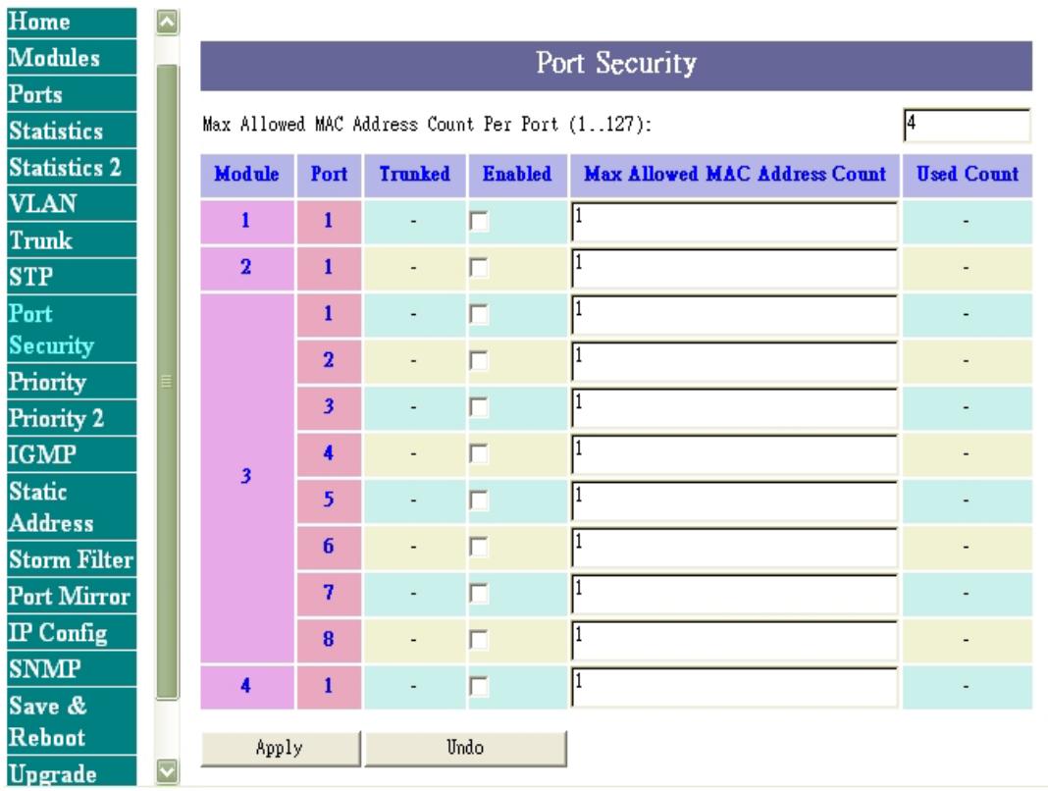Click the module 1 cell
The width and height of the screenshot is (1048, 791).
pyautogui.click(x=247, y=222)
